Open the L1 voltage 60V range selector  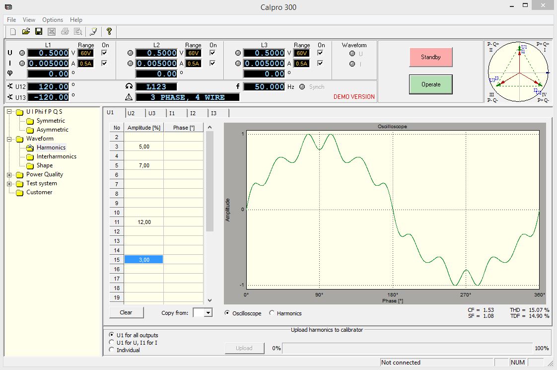coord(86,53)
